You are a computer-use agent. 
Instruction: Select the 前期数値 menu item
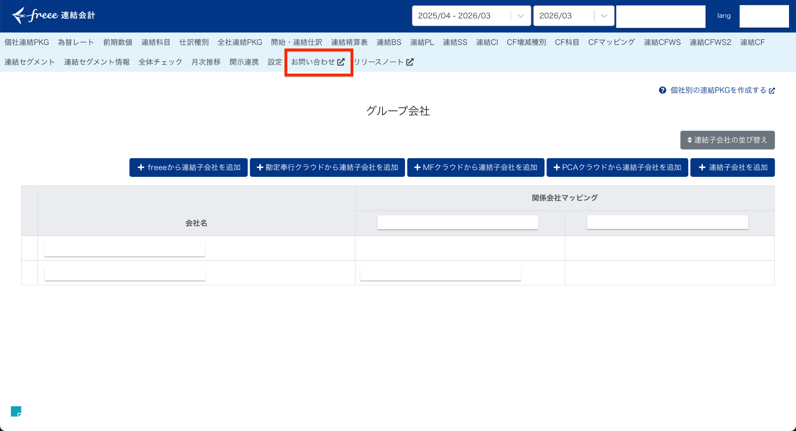tap(118, 42)
